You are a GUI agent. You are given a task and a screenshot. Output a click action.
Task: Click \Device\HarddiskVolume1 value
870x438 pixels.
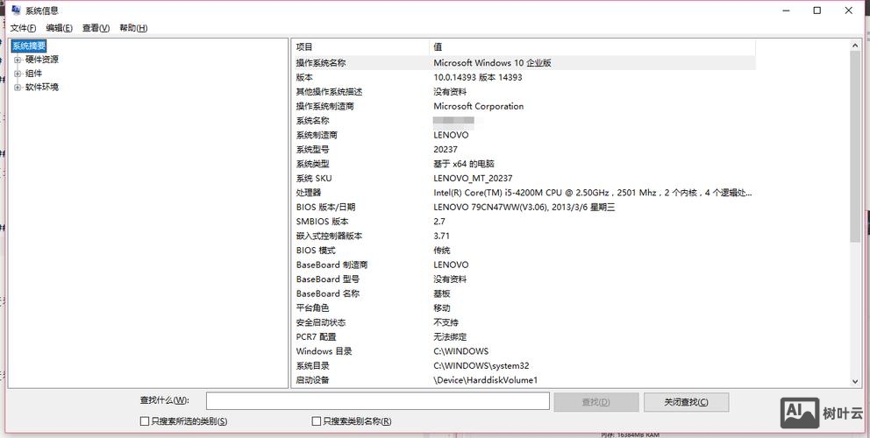click(x=486, y=380)
